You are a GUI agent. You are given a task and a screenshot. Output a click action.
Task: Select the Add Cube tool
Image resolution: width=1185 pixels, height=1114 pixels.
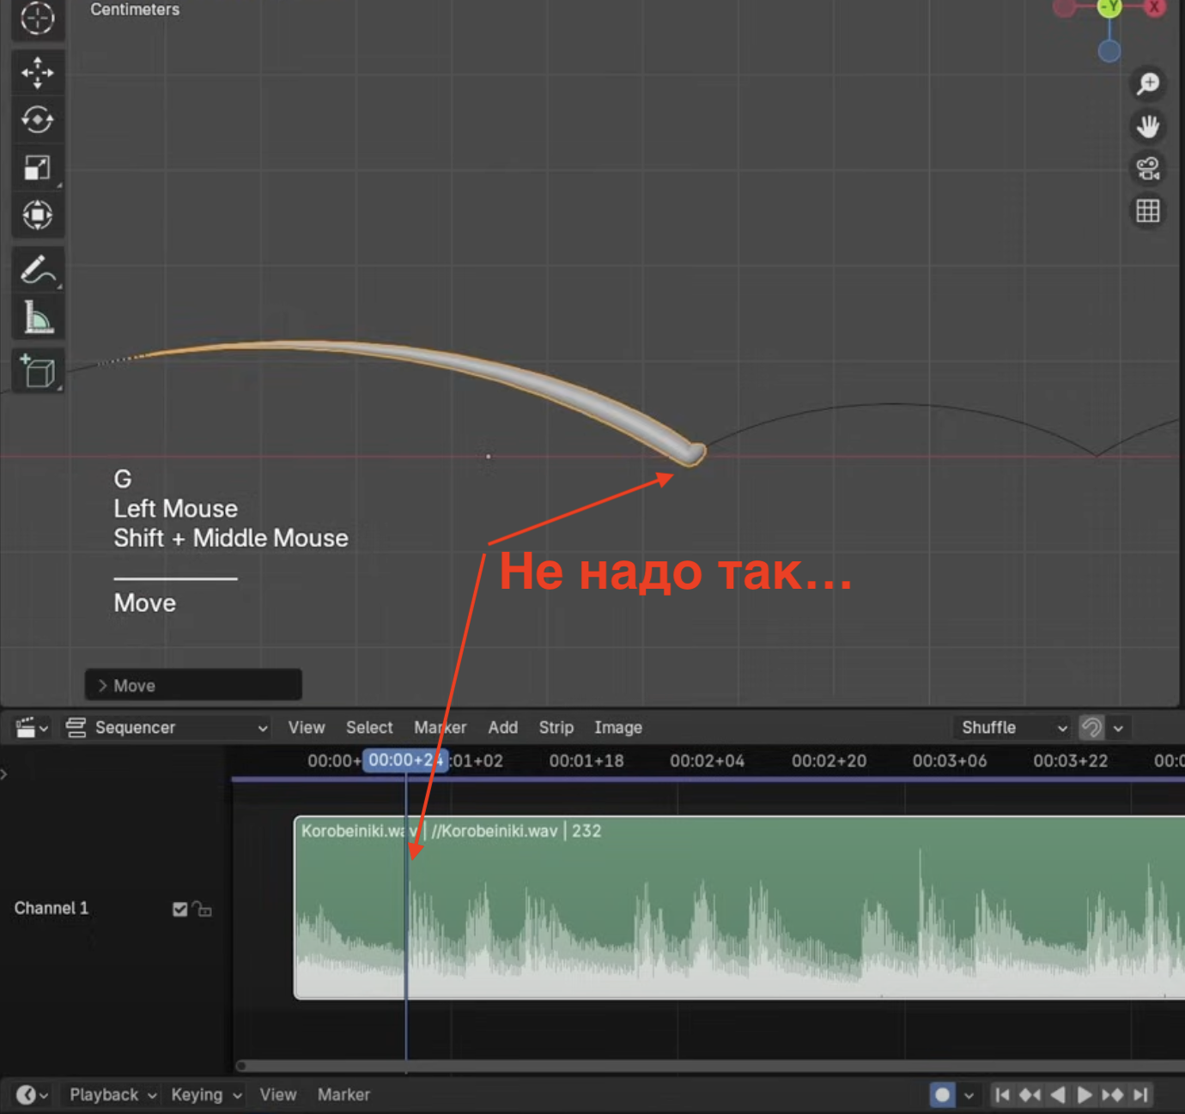click(x=37, y=372)
